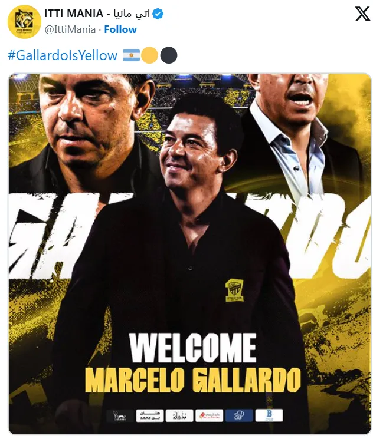
Task: Click the white B sponsor logo
Action: tap(269, 415)
